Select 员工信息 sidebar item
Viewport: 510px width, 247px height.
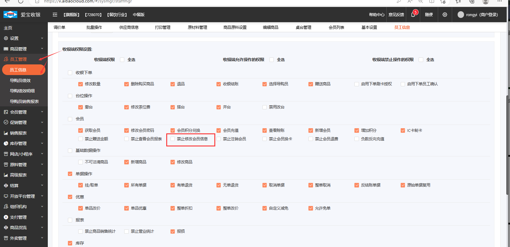tap(24, 70)
